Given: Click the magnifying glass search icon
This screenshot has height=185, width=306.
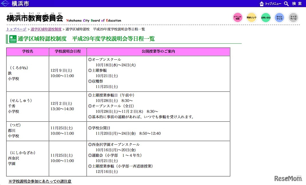Looking at the screenshot, I should (286, 3).
